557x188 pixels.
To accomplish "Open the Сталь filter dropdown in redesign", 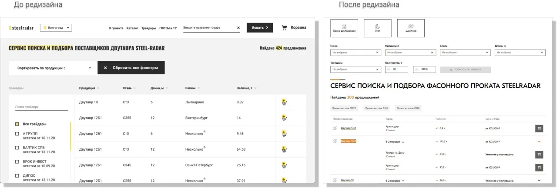I will pos(465,53).
